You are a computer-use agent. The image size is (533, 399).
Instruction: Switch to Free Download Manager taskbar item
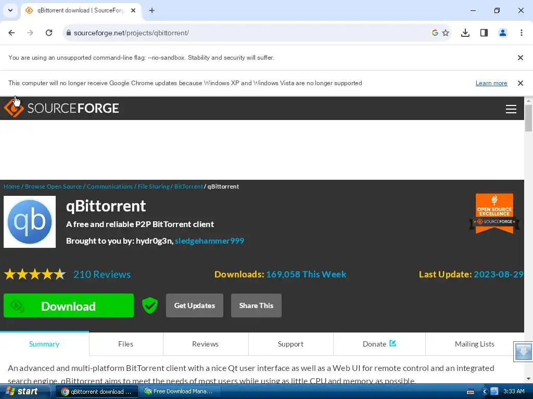click(180, 392)
